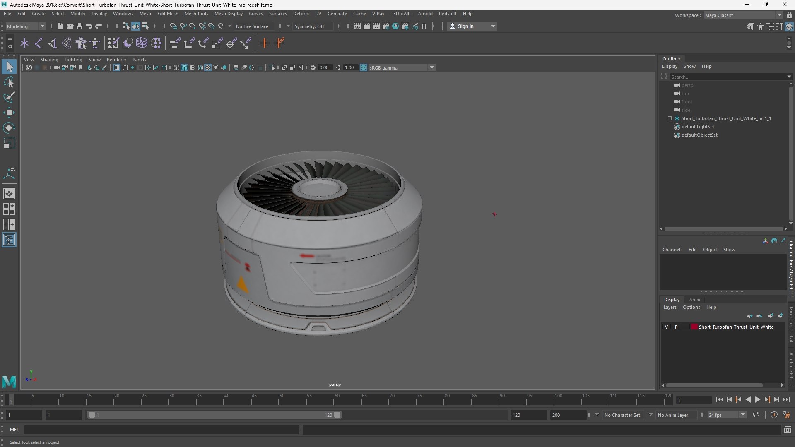Undo the last action via toolbar arrow
The height and width of the screenshot is (447, 795).
click(89, 26)
